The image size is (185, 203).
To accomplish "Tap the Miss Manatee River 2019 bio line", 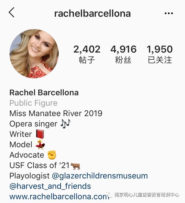I will coord(56,113).
